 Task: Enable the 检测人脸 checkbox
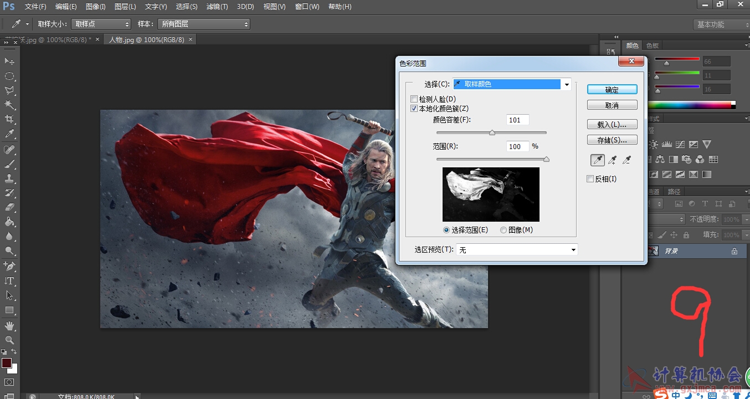[x=414, y=99]
